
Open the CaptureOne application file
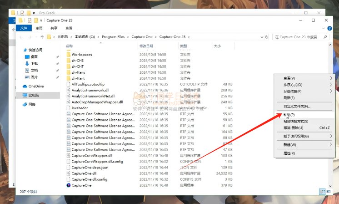(x=81, y=185)
